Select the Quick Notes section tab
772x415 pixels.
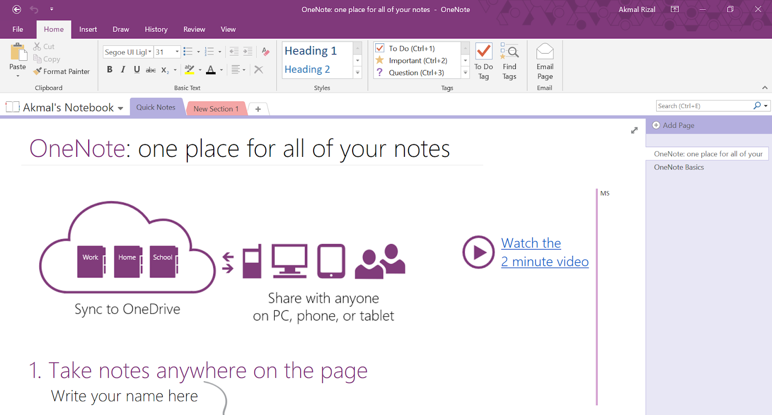click(156, 108)
